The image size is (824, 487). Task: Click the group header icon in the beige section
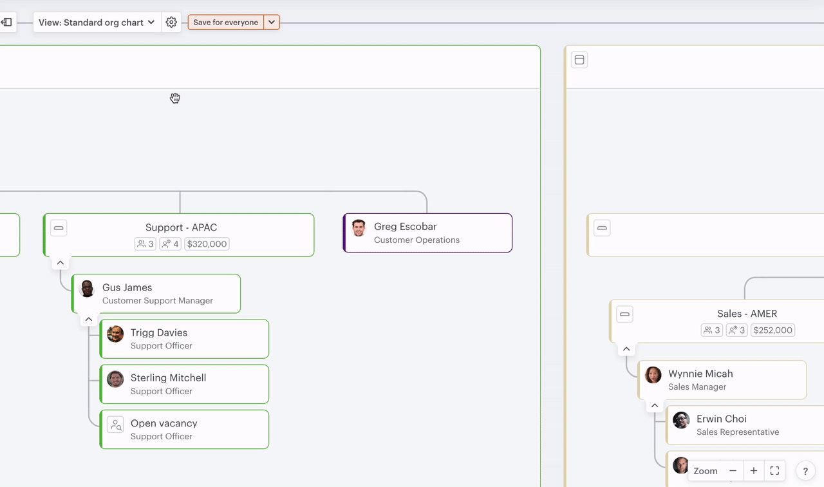[x=579, y=60]
